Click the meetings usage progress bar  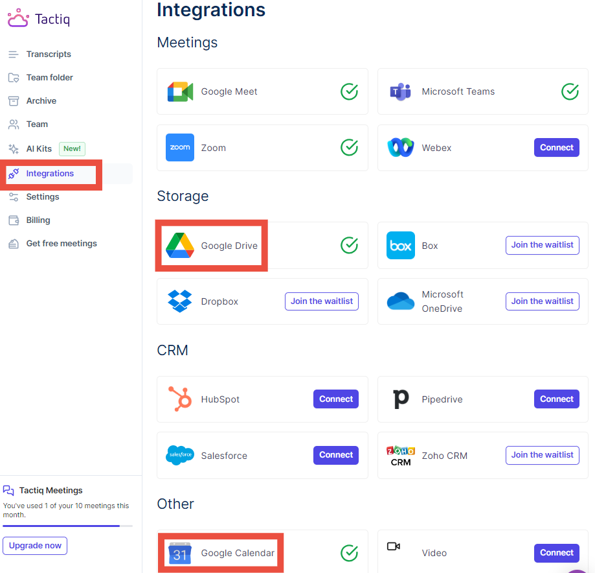tap(67, 526)
